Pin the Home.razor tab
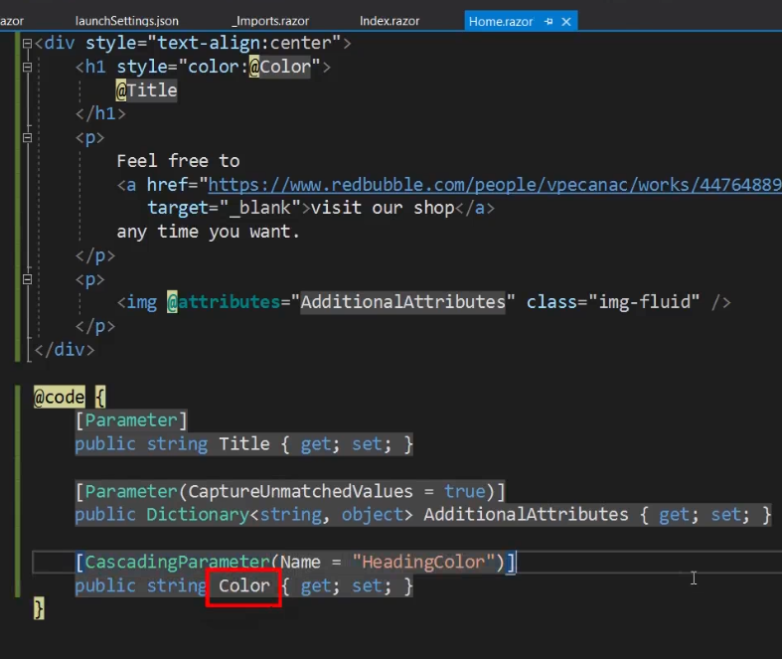 tap(548, 22)
